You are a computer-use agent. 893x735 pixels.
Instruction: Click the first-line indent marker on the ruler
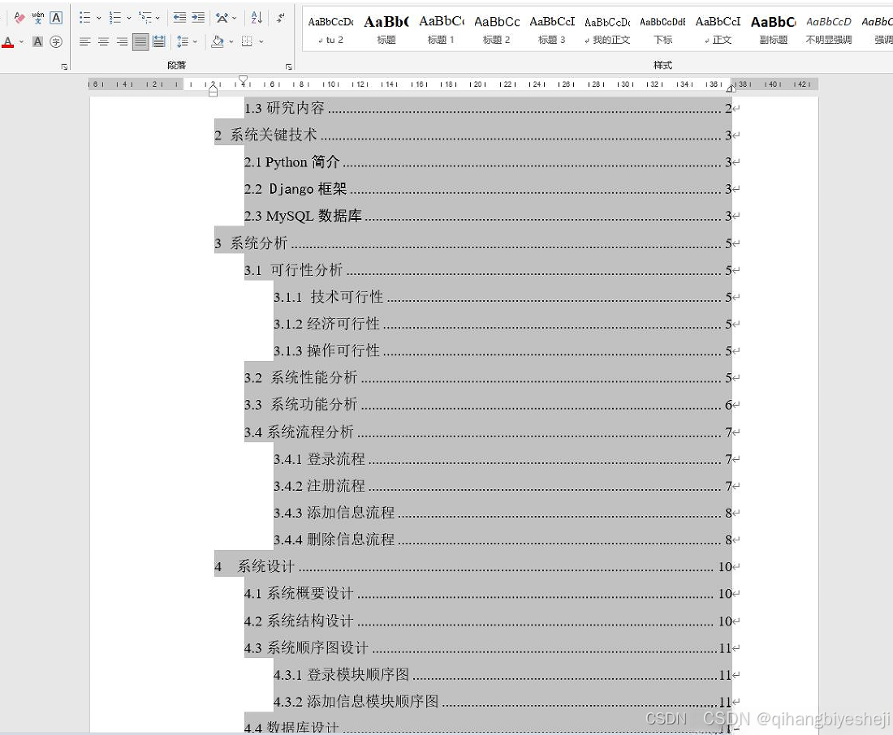[x=242, y=80]
